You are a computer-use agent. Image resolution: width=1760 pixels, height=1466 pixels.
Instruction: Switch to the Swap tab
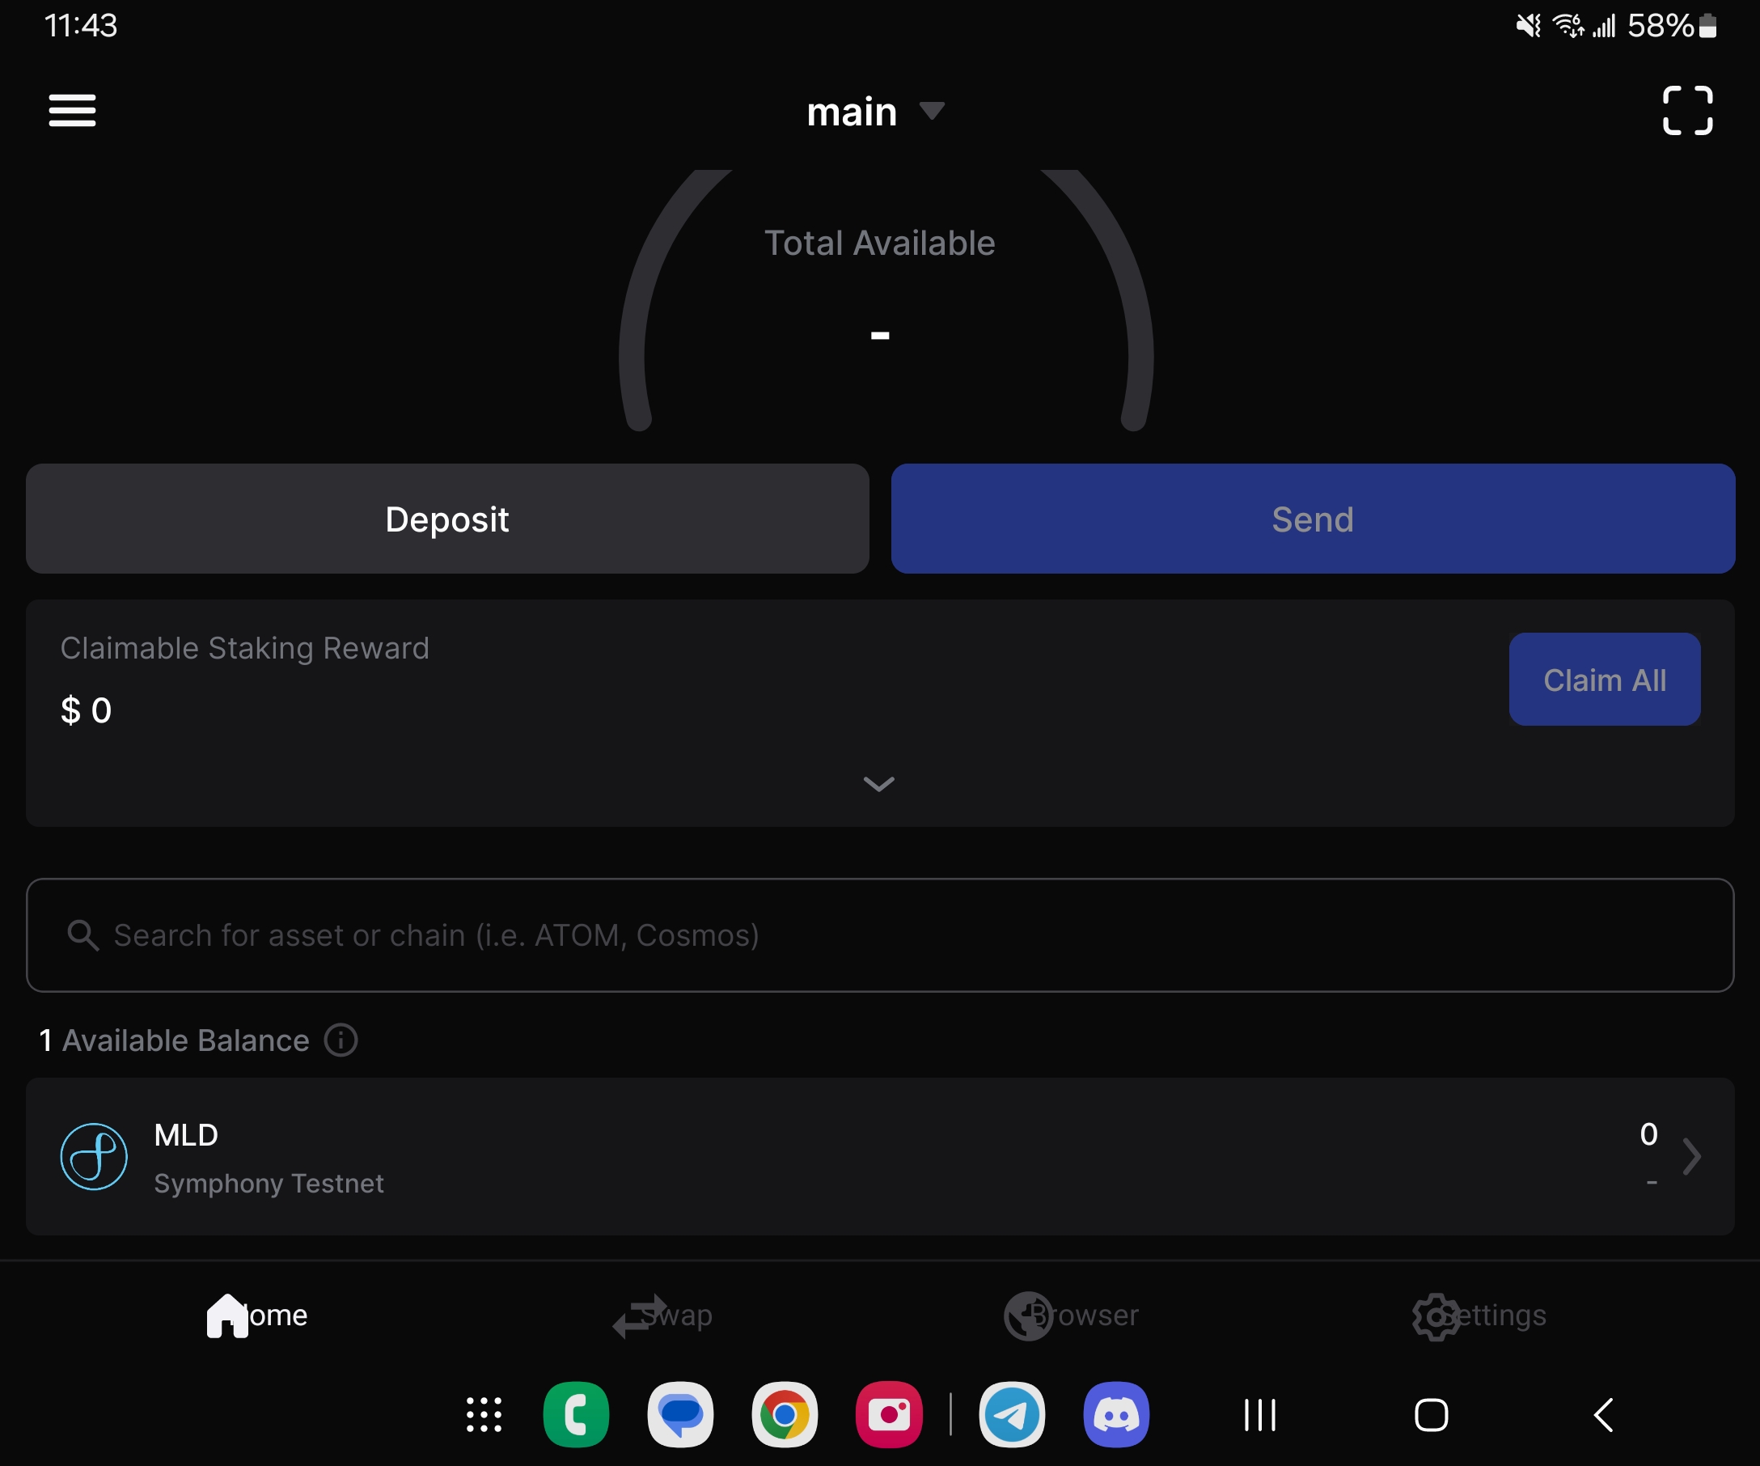click(662, 1316)
